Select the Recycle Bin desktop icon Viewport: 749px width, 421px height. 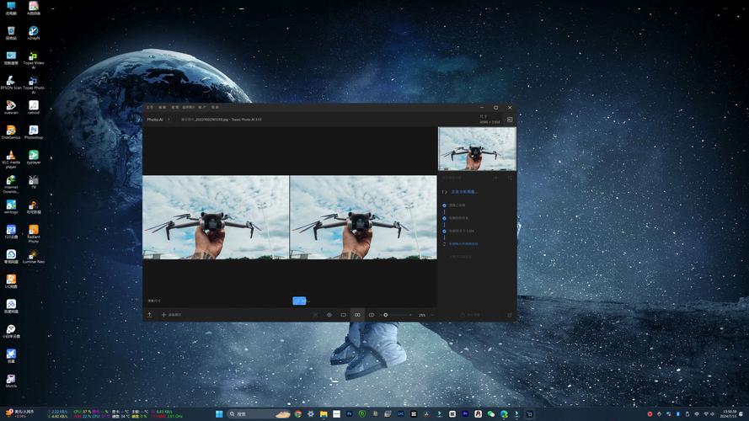pyautogui.click(x=11, y=34)
